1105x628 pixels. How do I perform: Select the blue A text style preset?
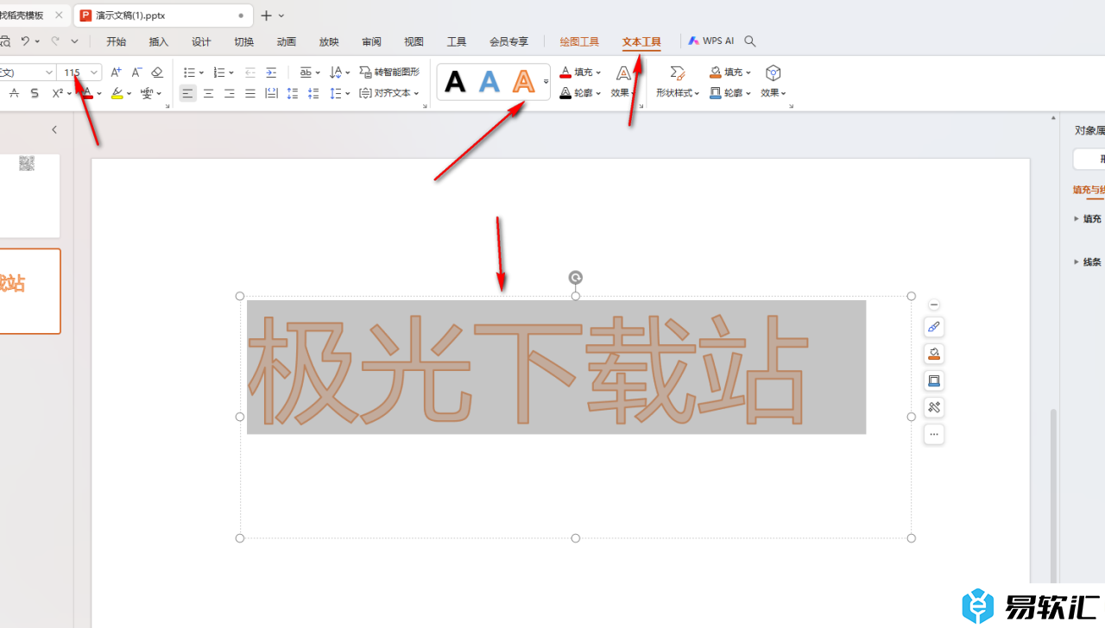point(489,82)
